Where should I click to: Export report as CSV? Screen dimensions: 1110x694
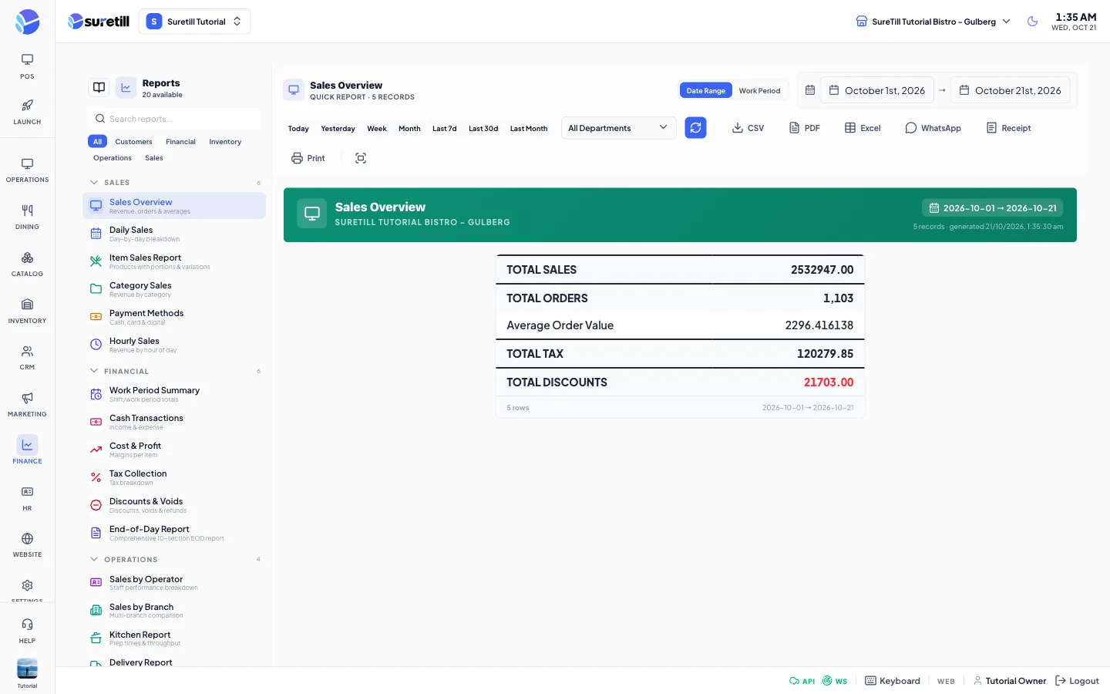point(748,128)
